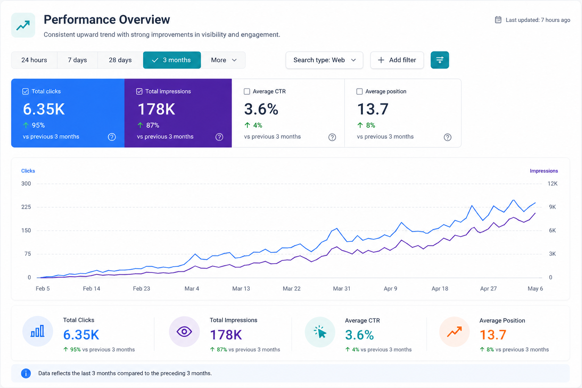Select the 28 days range tab
The image size is (582, 388).
(x=120, y=60)
